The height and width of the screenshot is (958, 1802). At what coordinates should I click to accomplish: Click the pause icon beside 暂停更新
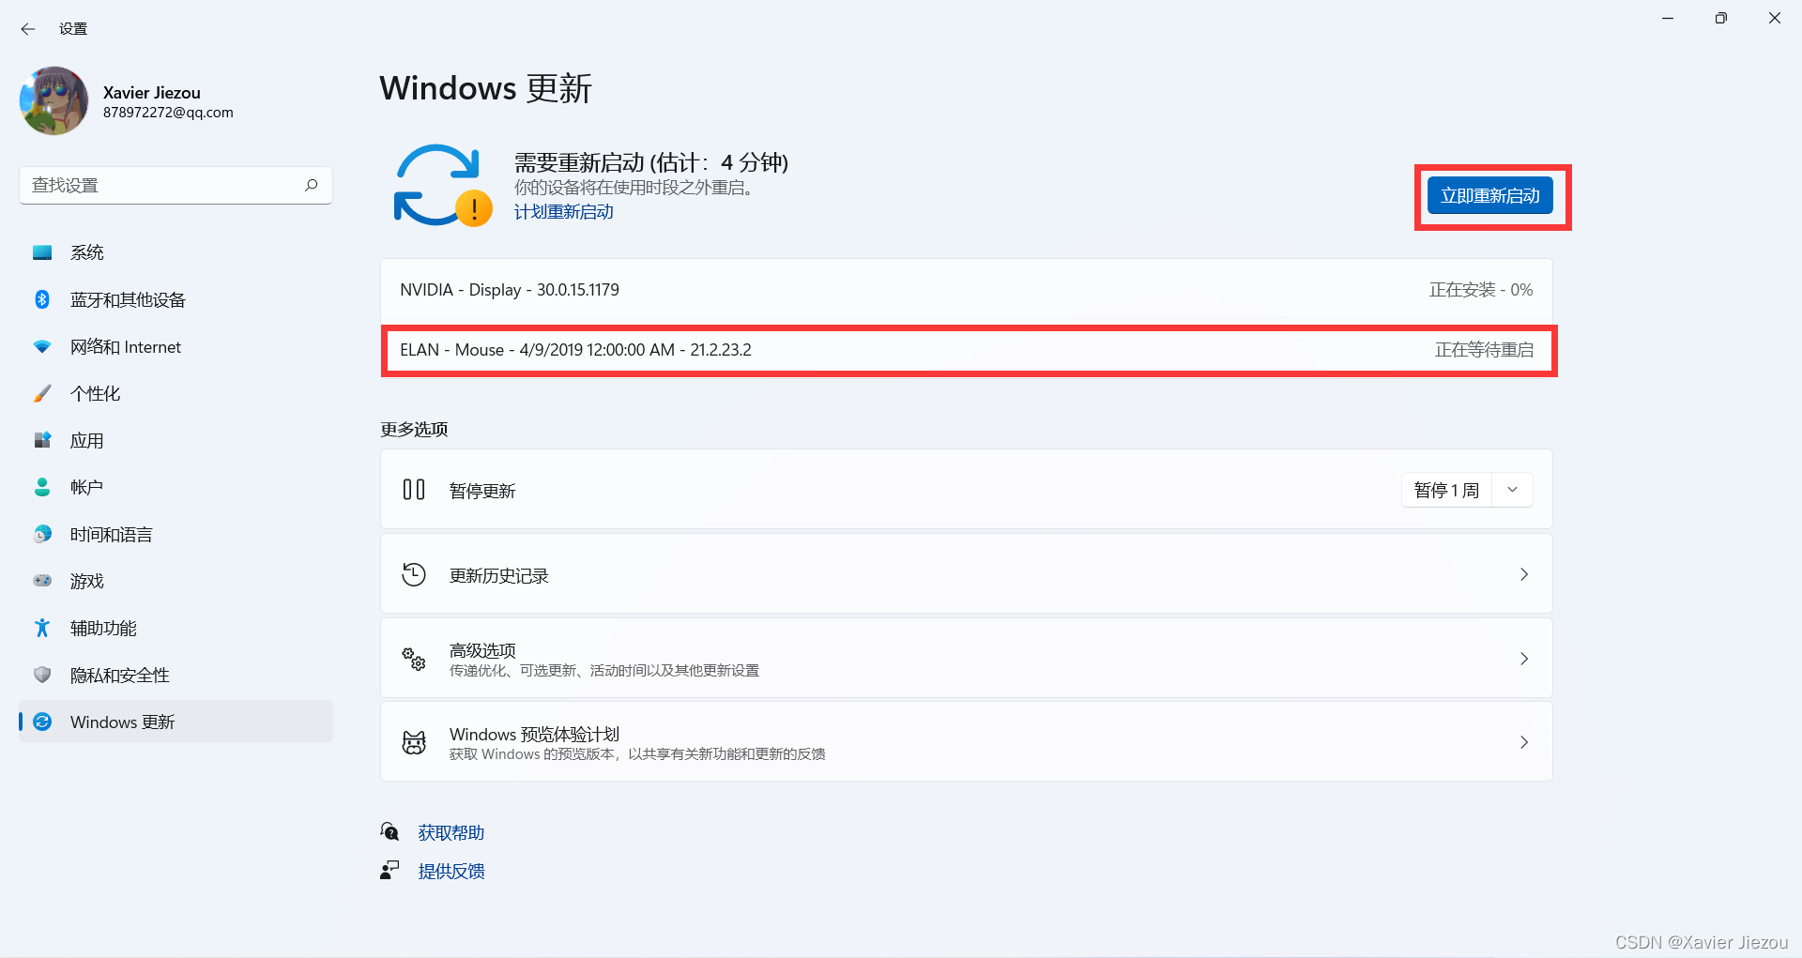click(414, 490)
